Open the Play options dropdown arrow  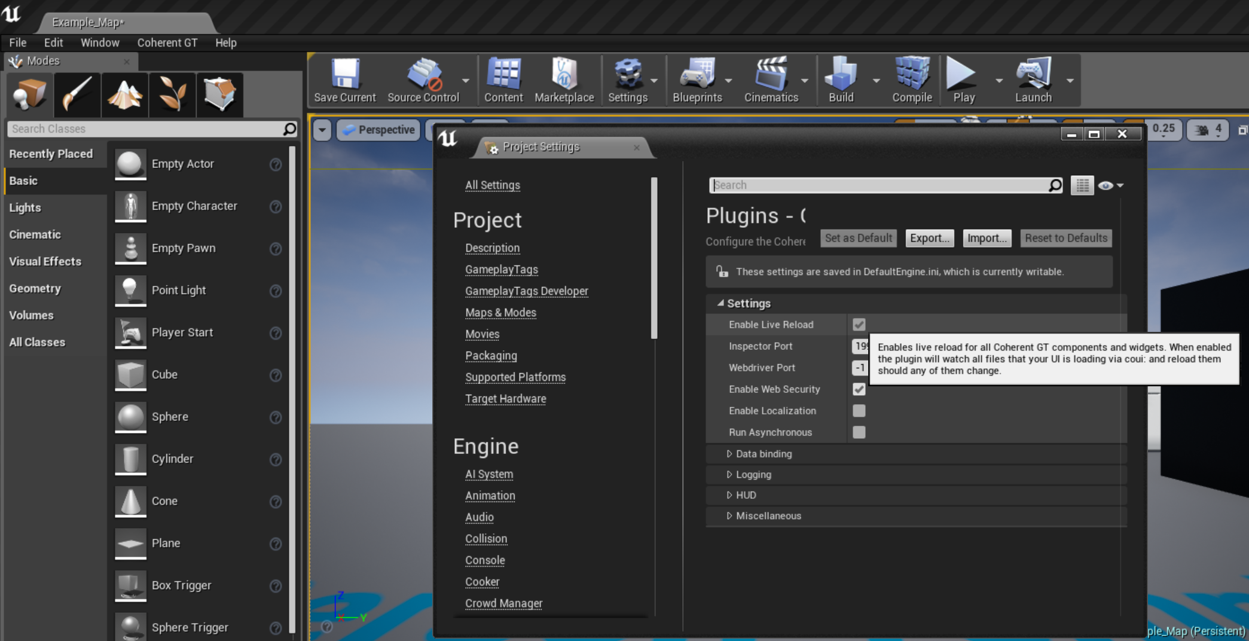[x=998, y=81]
